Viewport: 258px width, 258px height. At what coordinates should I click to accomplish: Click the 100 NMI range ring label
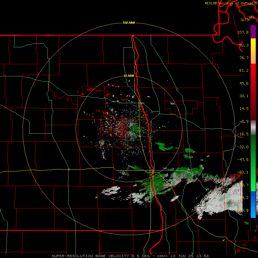pyautogui.click(x=129, y=23)
